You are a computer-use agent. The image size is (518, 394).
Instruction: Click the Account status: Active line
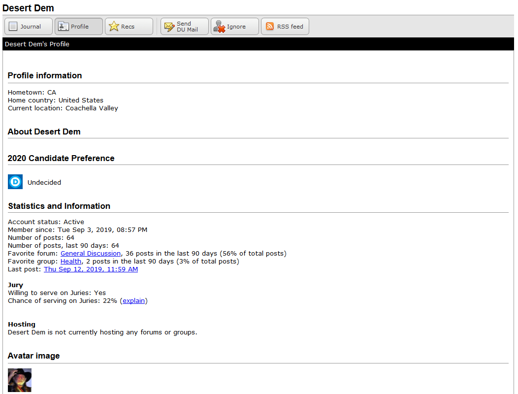click(46, 222)
